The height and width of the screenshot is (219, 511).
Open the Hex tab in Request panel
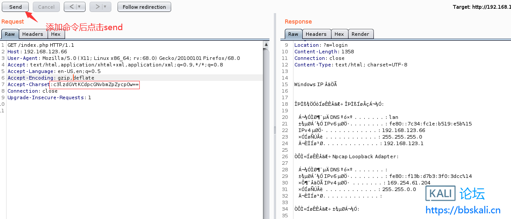pyautogui.click(x=55, y=34)
